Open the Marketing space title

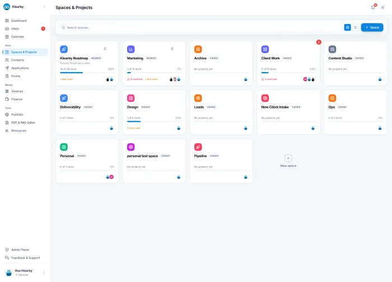[x=135, y=58]
